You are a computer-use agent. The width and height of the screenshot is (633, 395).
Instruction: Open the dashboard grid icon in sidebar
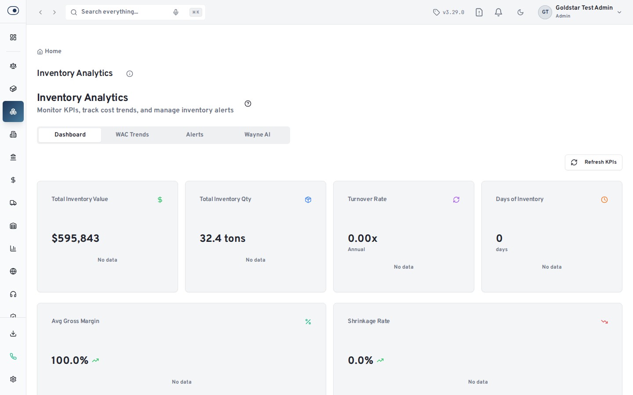pyautogui.click(x=13, y=37)
